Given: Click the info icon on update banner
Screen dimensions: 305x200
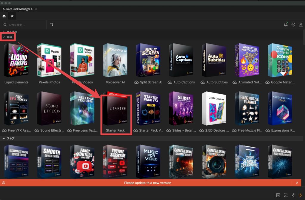Looking at the screenshot, I should click(4, 183).
